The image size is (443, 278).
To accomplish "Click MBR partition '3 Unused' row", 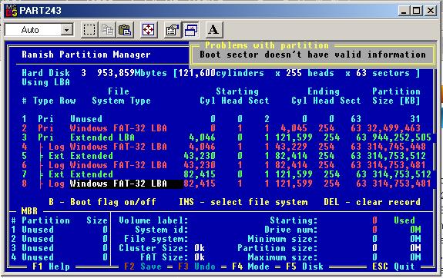I will pyautogui.click(x=59, y=248).
